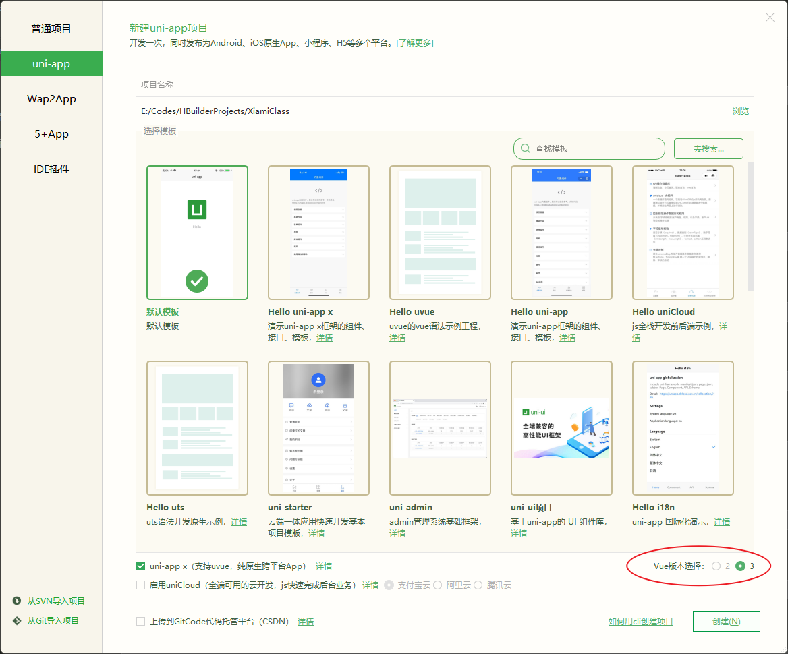The image size is (788, 654).
Task: Select Vue version 2 radio button
Action: [716, 566]
